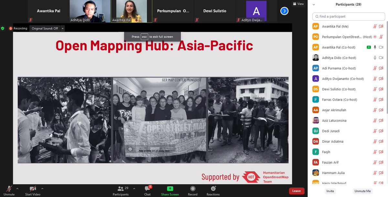Expand caret next to Participants button
Viewport: 388px width, 197px height.
tap(134, 189)
